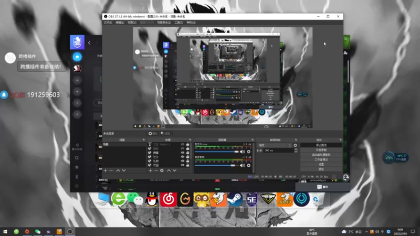Image resolution: width=420 pixels, height=236 pixels.
Task: Toggle visibility of the 弹幕 source
Action: [x=182, y=153]
